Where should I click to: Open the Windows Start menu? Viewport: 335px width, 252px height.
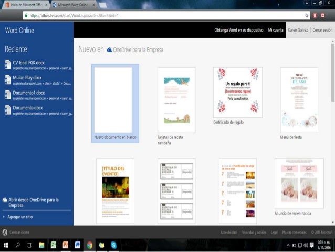(x=6, y=245)
